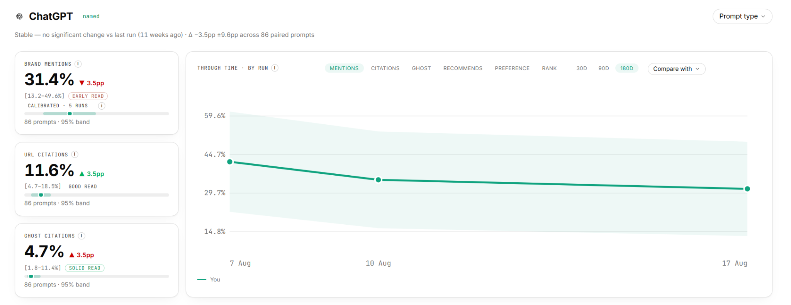
Task: Expand the Compare with dropdown
Action: 676,69
